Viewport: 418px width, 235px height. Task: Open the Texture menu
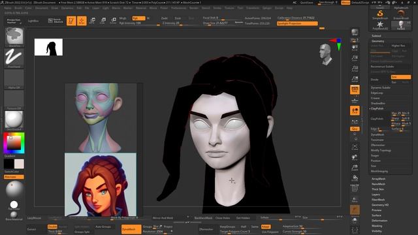(x=229, y=8)
